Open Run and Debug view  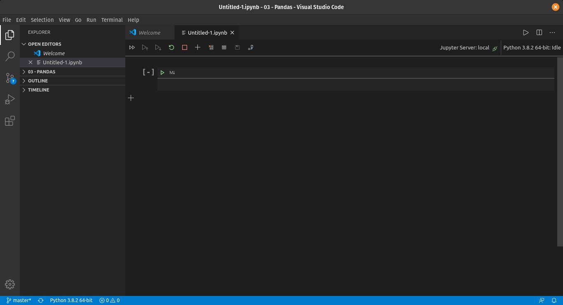point(10,99)
